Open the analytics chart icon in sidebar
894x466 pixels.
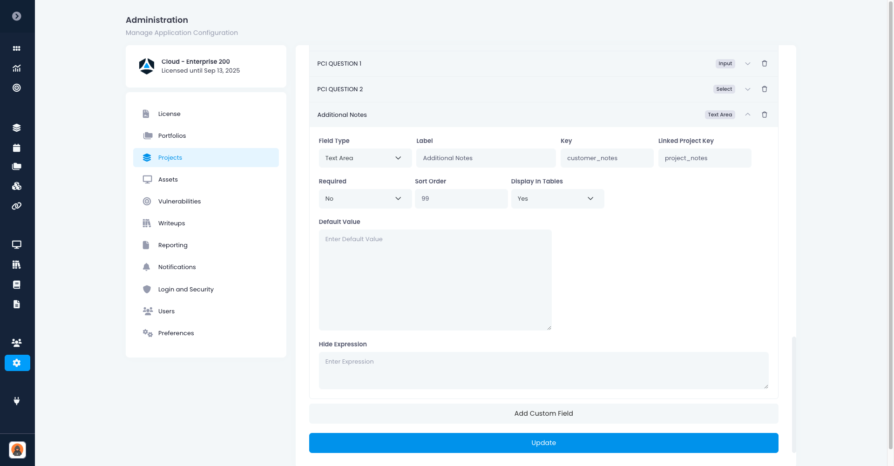17,68
